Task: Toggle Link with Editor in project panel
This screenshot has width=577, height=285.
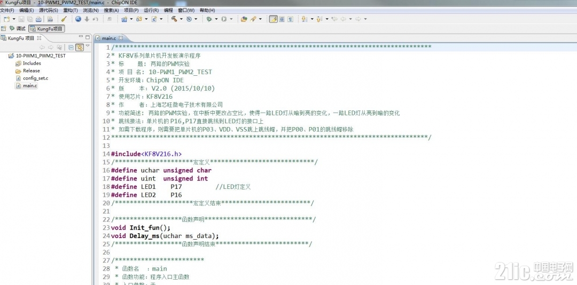Action: point(80,47)
